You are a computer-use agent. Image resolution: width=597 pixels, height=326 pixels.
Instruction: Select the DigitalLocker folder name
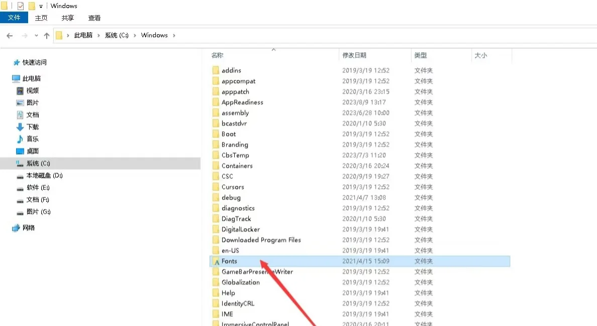tap(241, 230)
